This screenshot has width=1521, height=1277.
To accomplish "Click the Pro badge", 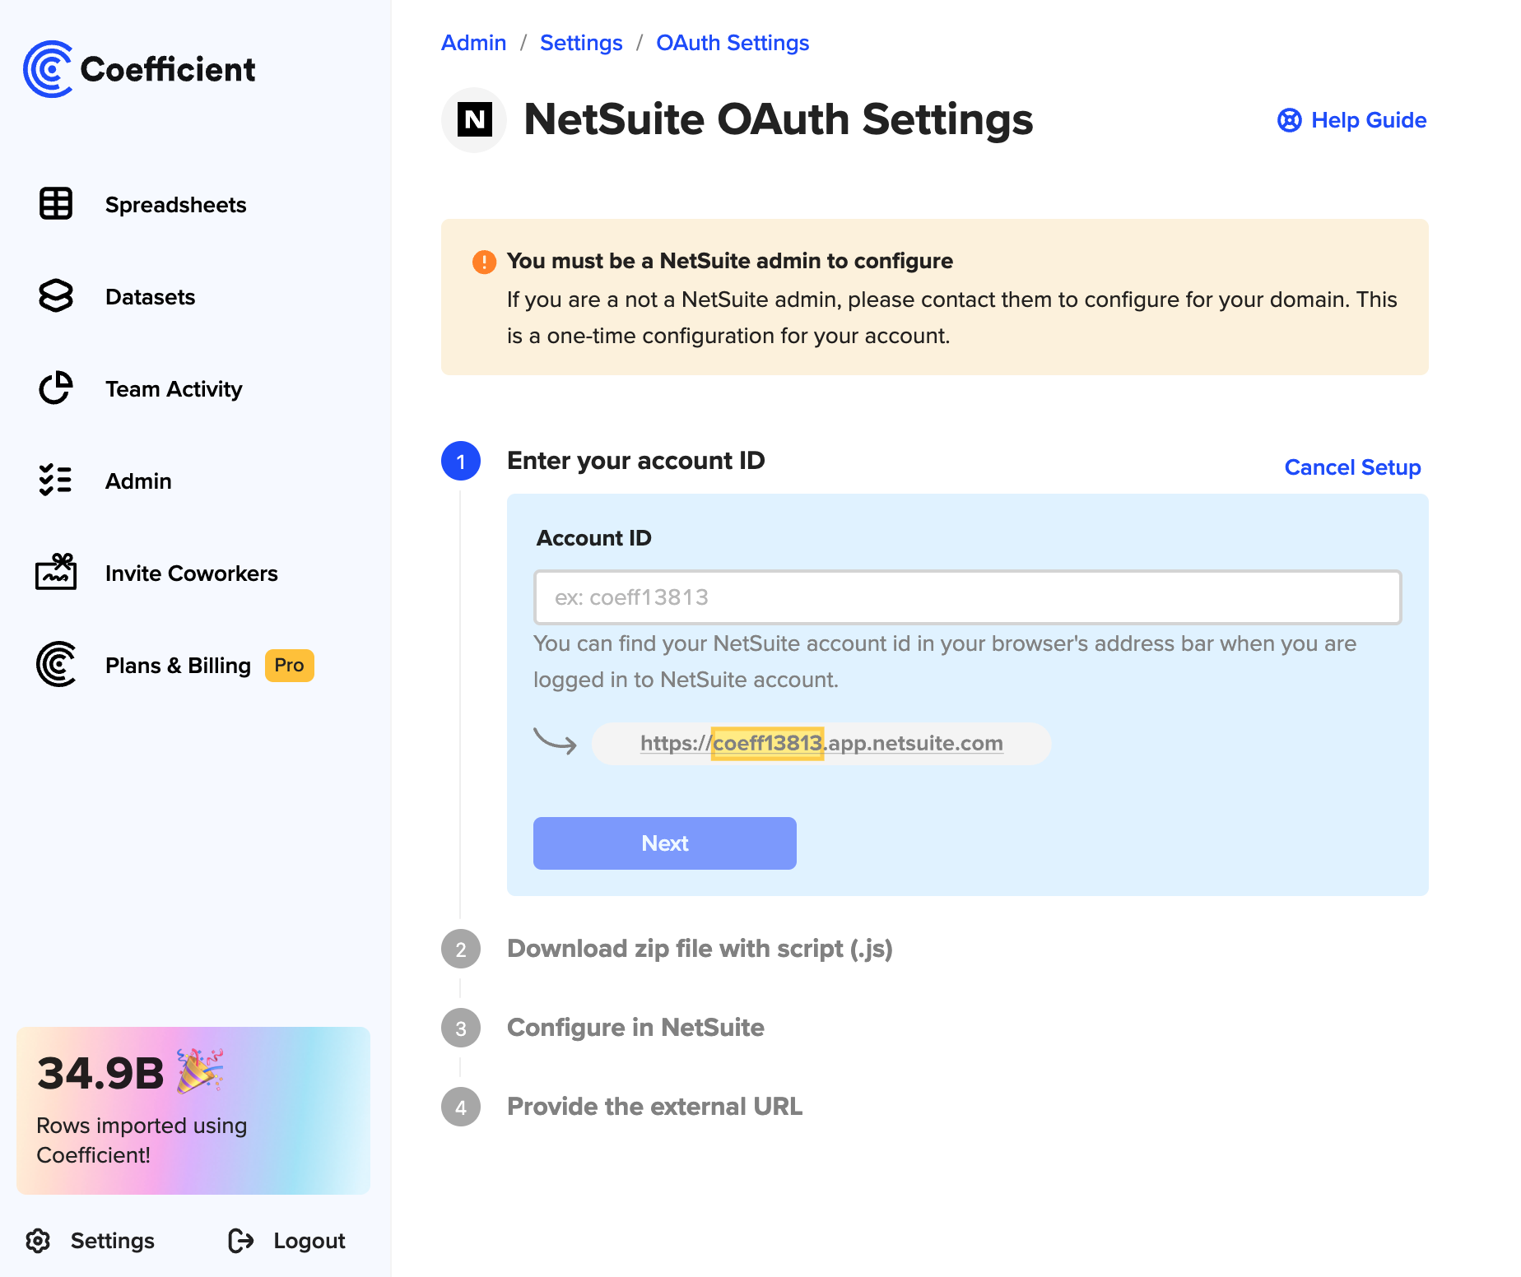I will click(x=289, y=666).
